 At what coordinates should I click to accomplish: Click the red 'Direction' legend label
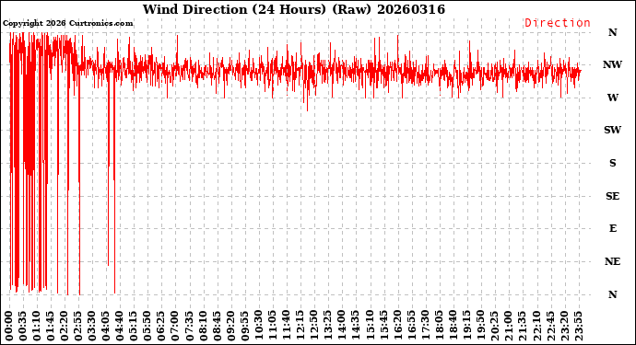[558, 23]
